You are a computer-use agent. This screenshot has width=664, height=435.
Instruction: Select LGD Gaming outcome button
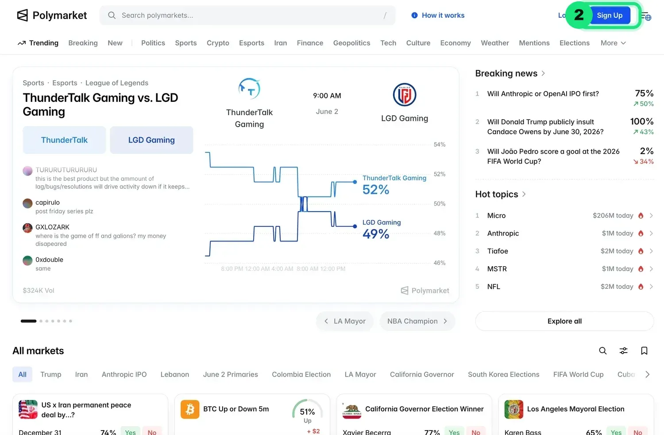point(151,140)
